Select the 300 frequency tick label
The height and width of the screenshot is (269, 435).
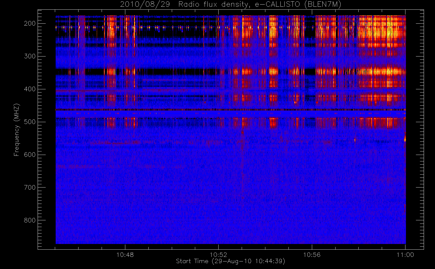[x=30, y=56]
